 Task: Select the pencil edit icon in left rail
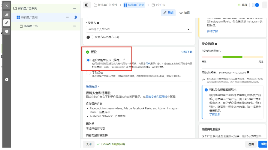tap(7, 22)
